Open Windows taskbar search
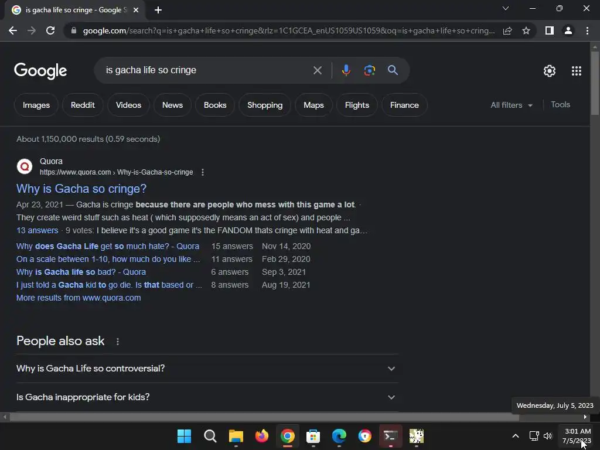Screen dimensions: 600x450 210,436
